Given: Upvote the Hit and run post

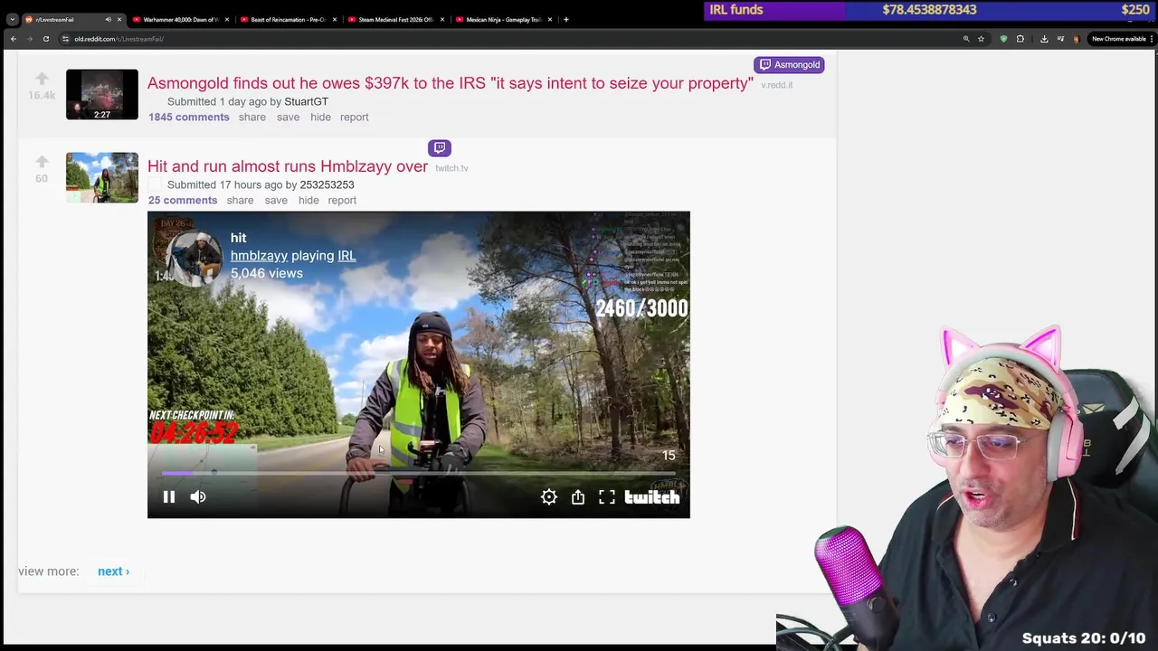Looking at the screenshot, I should click(x=42, y=162).
